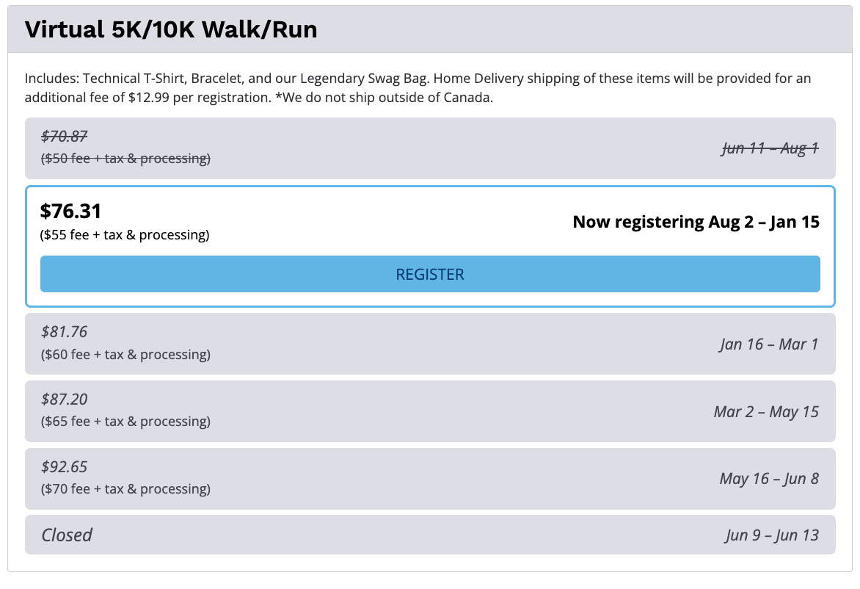This screenshot has width=860, height=589.
Task: Click the Jun 9 – Jun 13 date range
Action: 771,535
